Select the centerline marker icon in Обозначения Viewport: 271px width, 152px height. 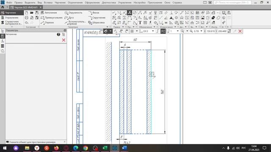point(155,22)
